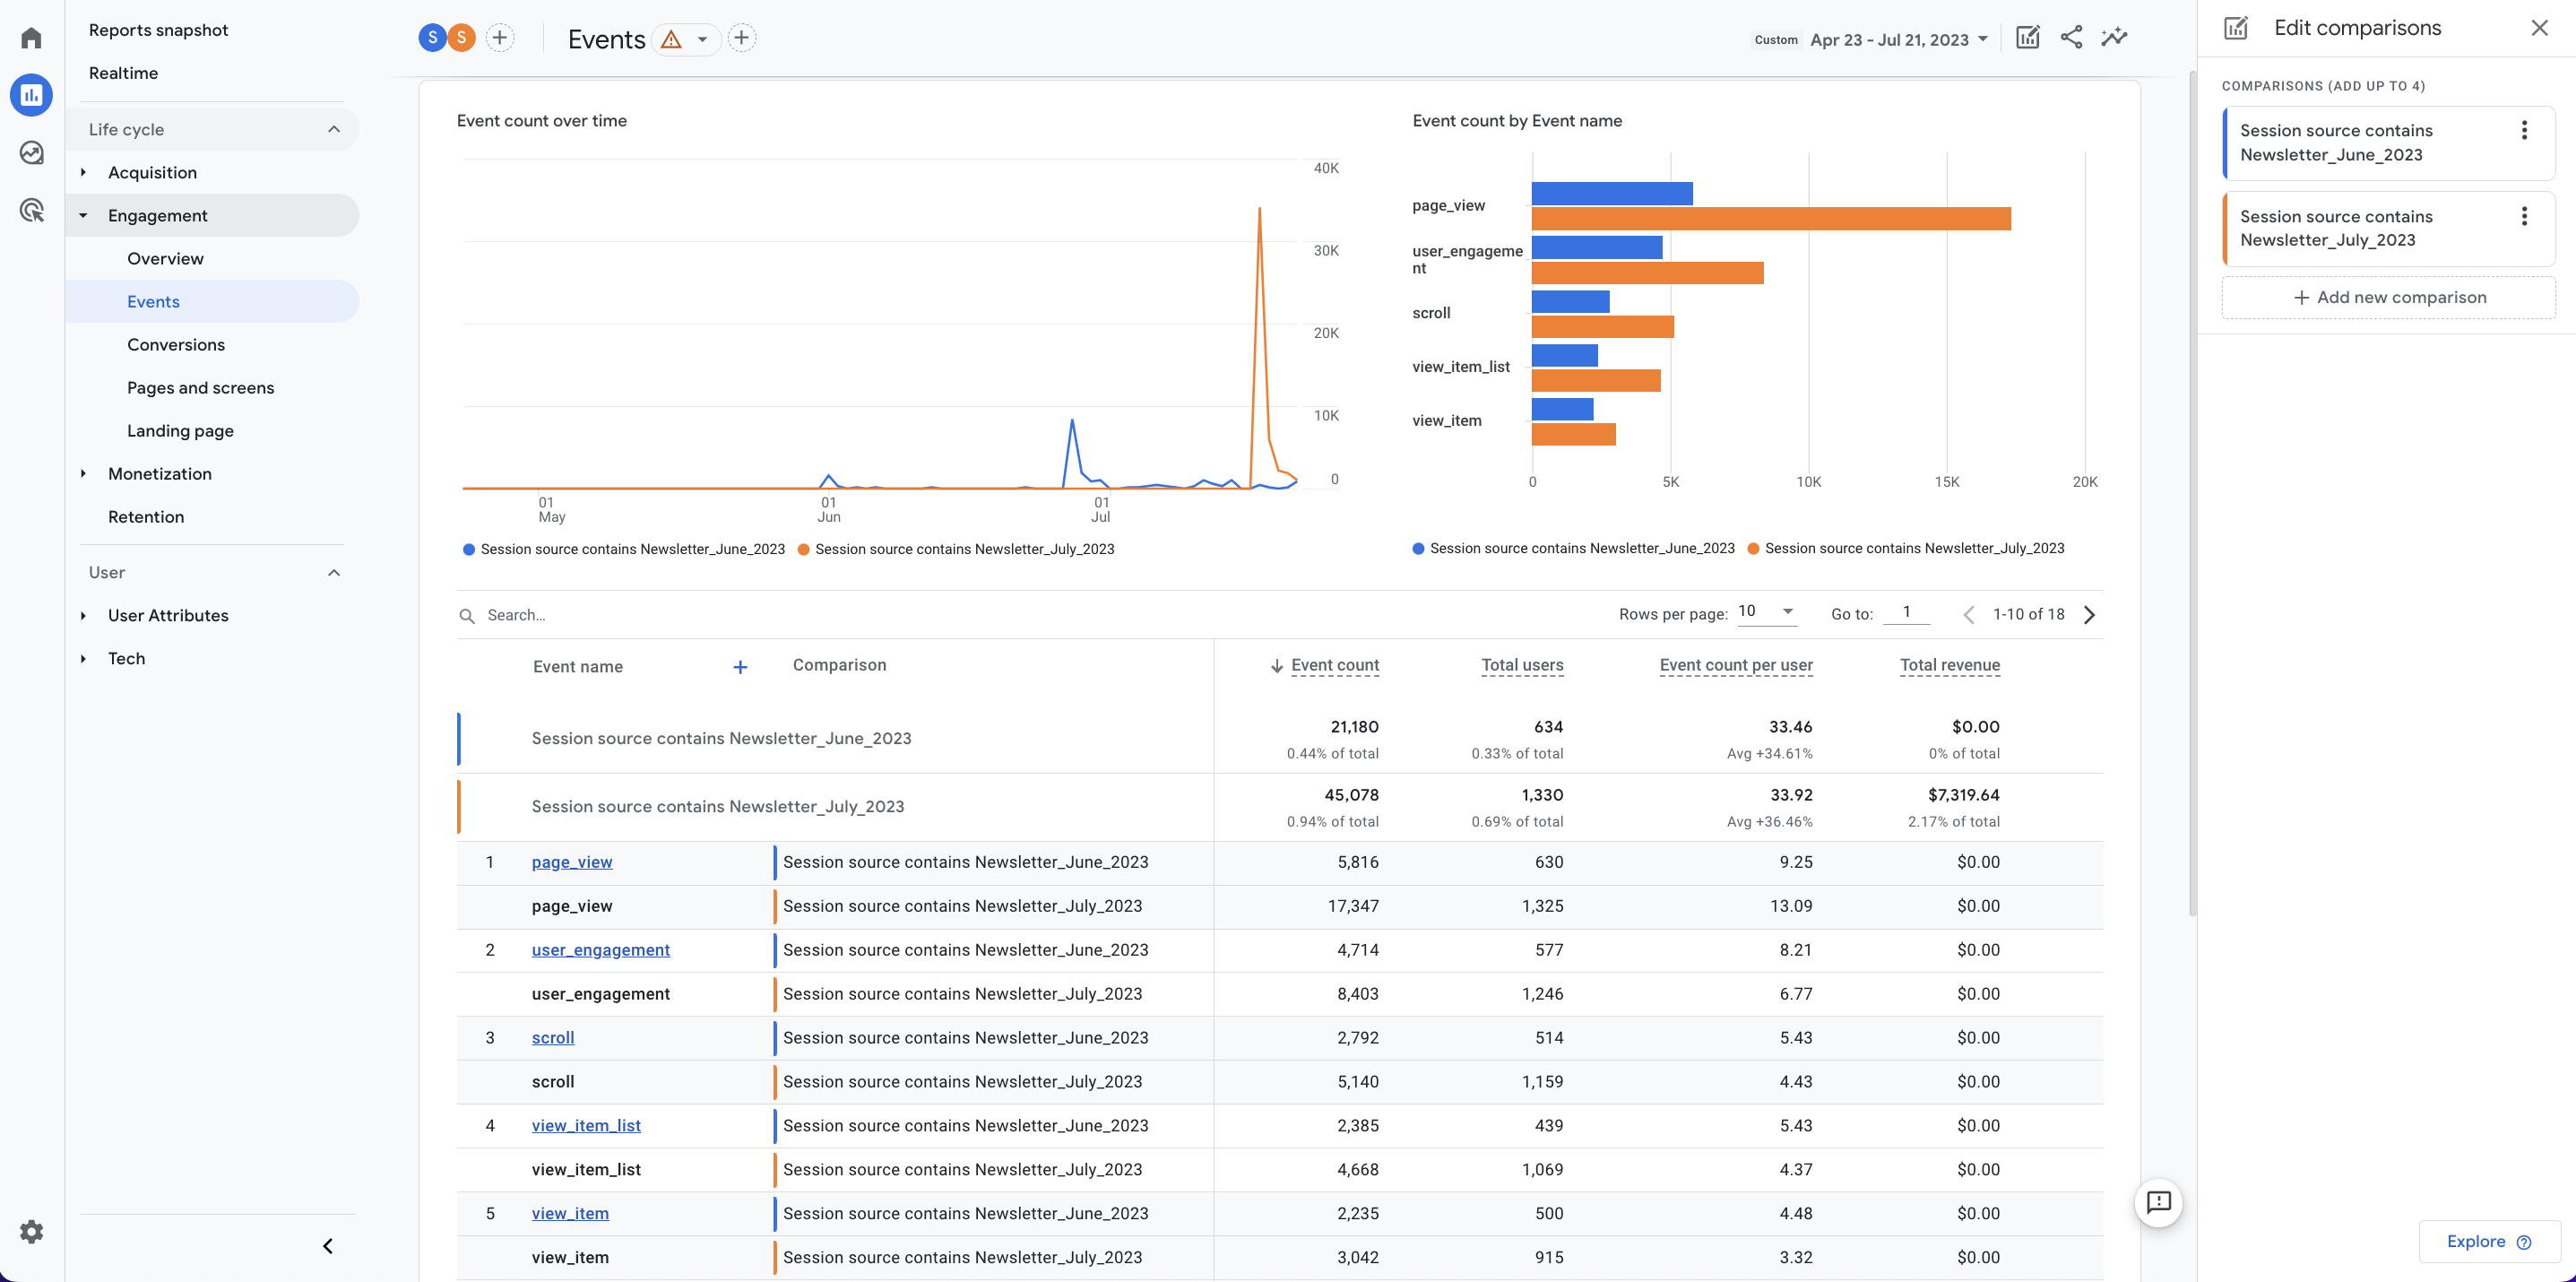Open Admin settings gear icon

point(31,1231)
